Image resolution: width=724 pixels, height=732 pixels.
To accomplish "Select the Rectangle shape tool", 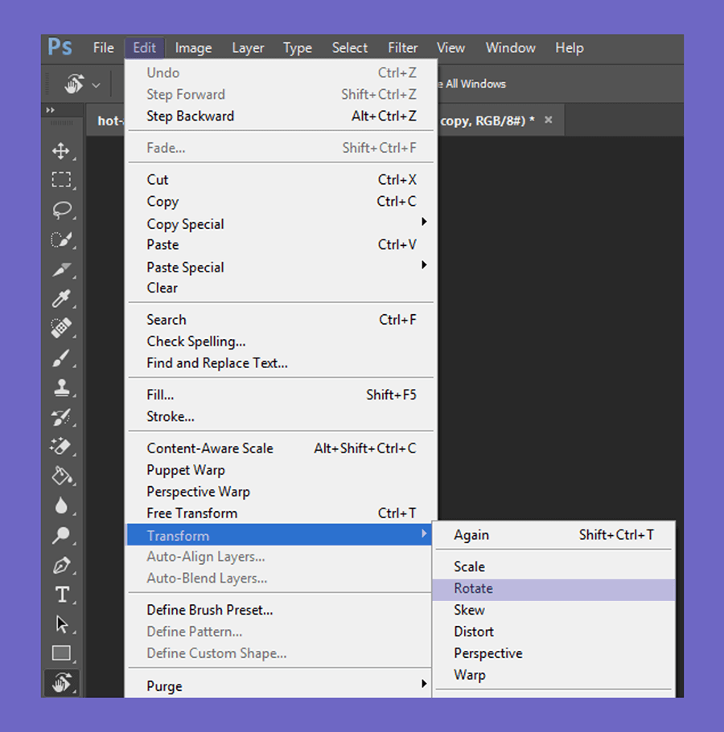I will click(x=61, y=653).
